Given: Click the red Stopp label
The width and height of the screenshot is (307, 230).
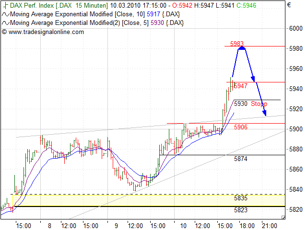Looking at the screenshot, I should click(259, 103).
